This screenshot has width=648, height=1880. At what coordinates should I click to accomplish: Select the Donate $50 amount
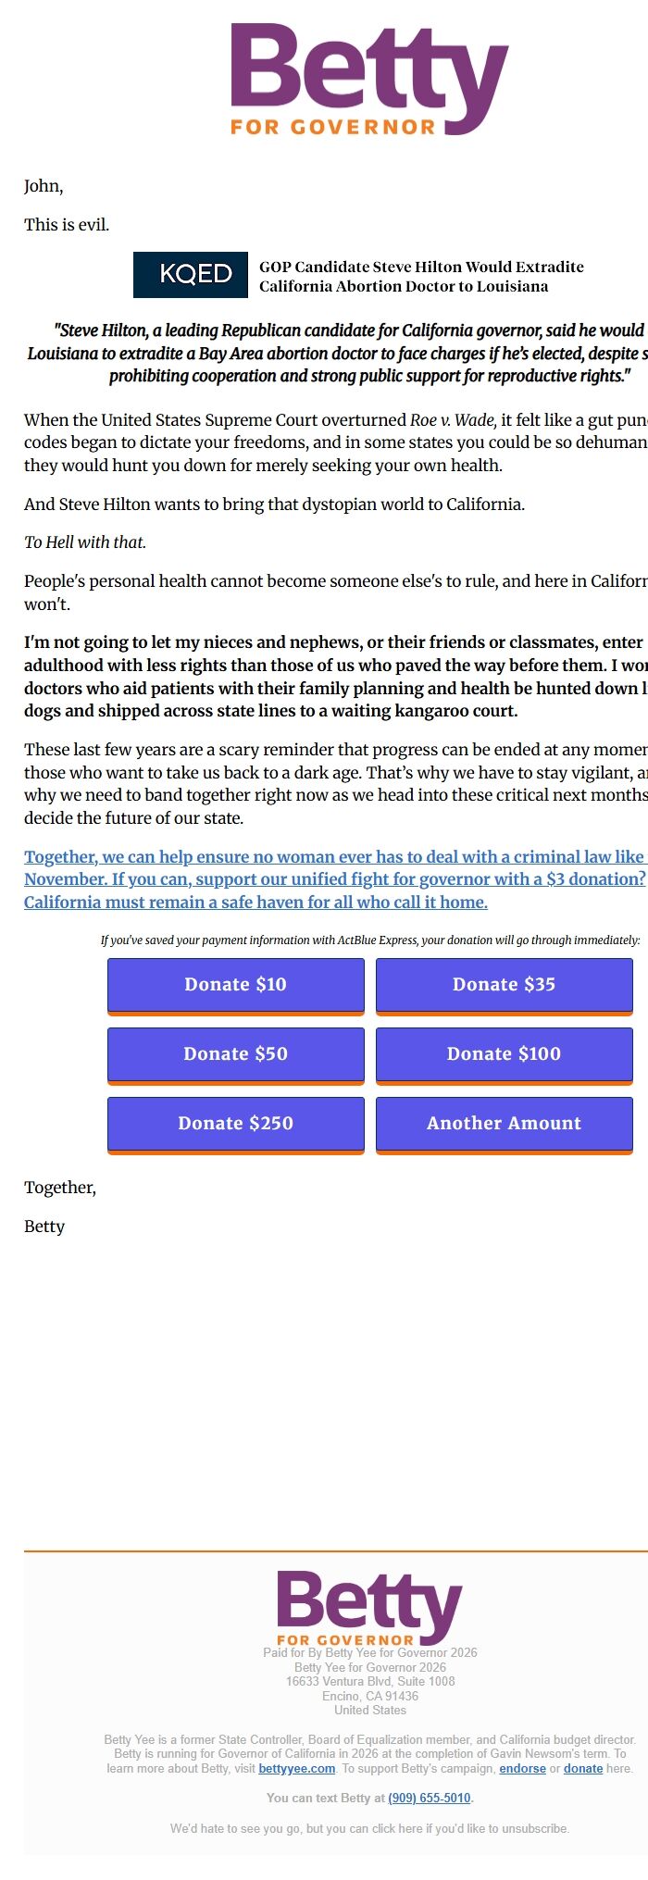pos(235,1053)
